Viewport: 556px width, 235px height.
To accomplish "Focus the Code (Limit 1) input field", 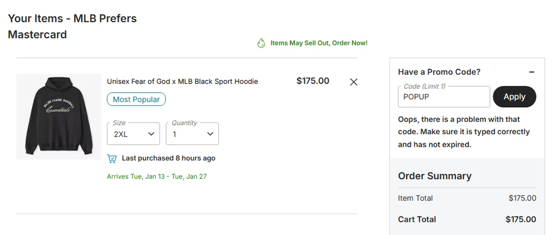I will (x=444, y=97).
